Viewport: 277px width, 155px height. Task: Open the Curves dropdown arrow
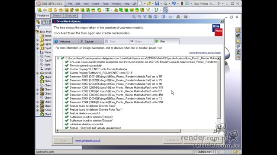tap(161, 10)
